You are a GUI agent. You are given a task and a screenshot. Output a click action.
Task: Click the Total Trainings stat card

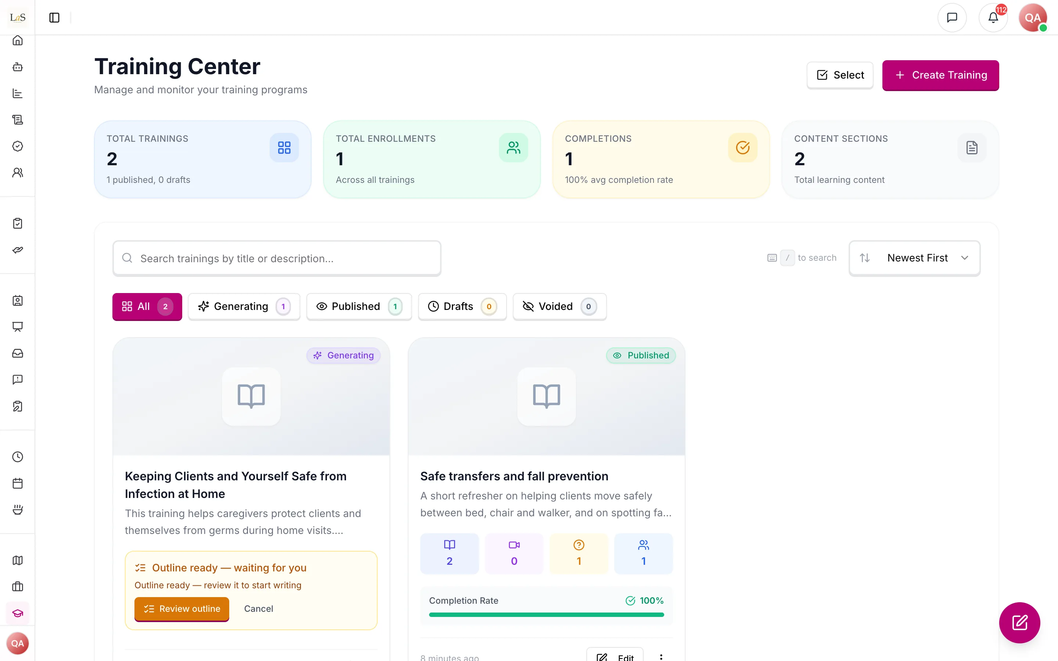203,159
